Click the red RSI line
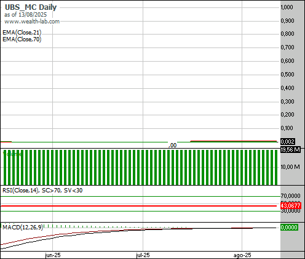This screenshot has height=259, width=305. [x=138, y=206]
